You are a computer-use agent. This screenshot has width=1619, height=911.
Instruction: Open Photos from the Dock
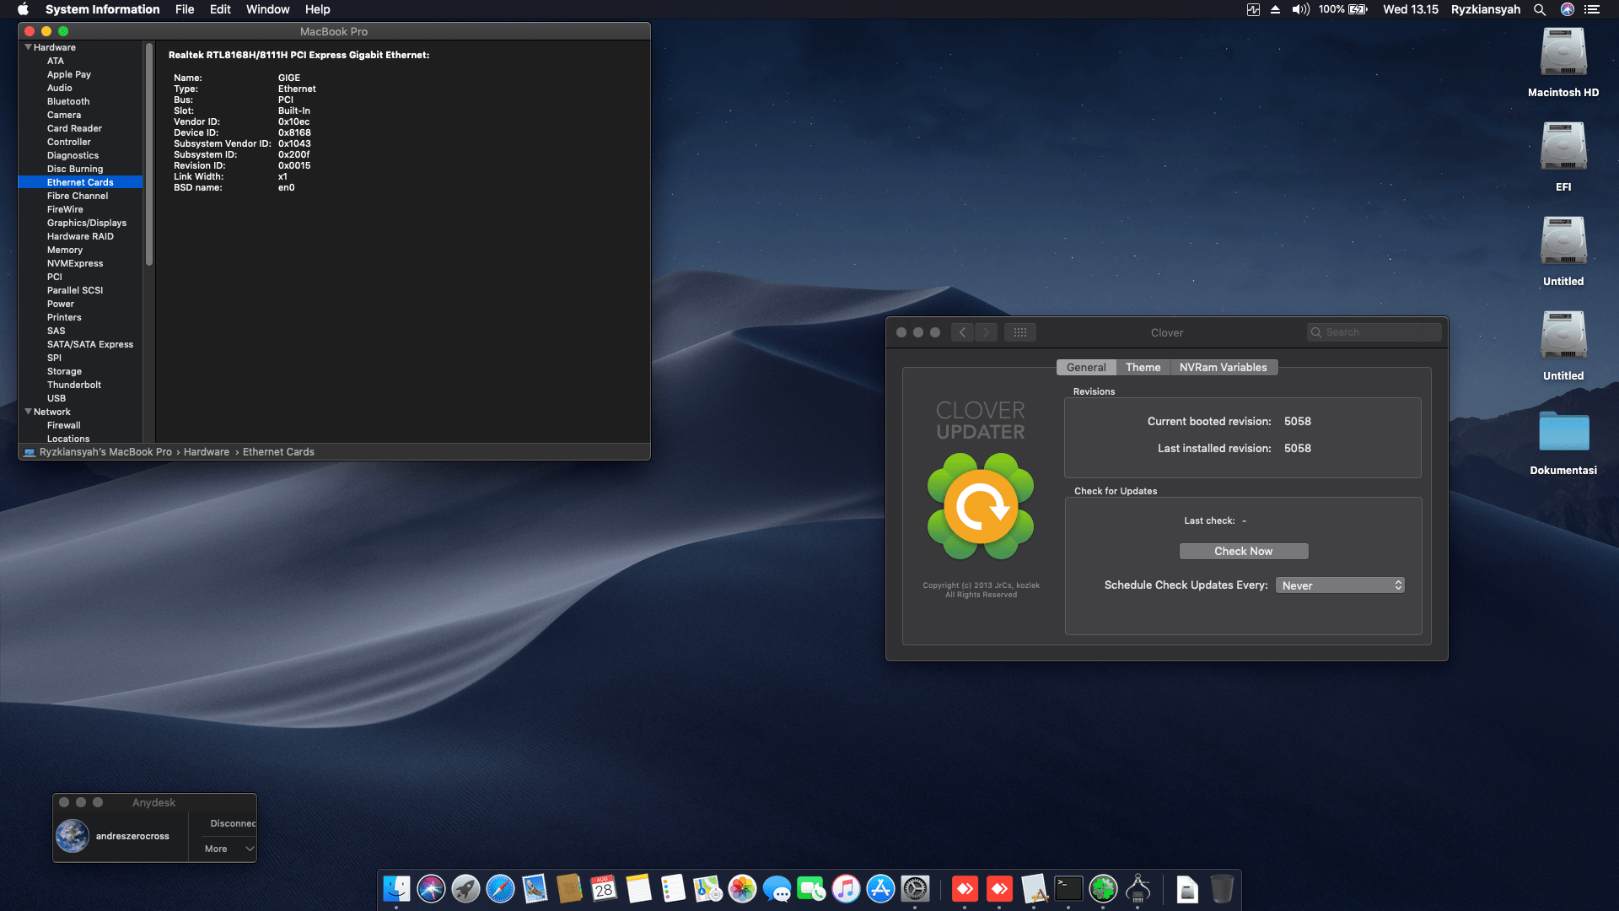pyautogui.click(x=742, y=888)
